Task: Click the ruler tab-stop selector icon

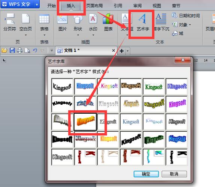Action: (x=4, y=60)
